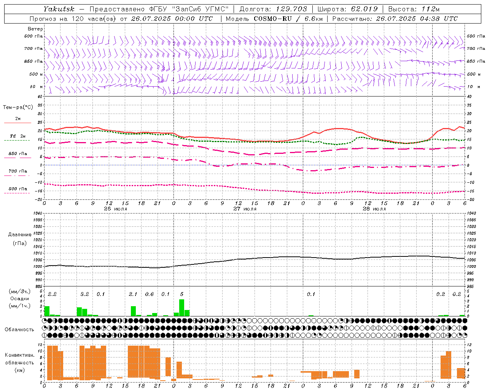Click the red 2м temperature legend line

[x=18, y=123]
